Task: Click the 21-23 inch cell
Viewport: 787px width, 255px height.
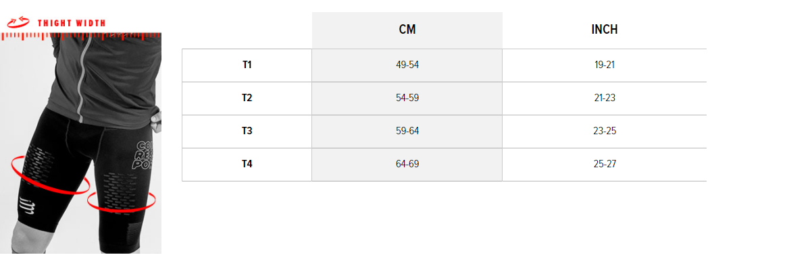Action: (x=605, y=98)
